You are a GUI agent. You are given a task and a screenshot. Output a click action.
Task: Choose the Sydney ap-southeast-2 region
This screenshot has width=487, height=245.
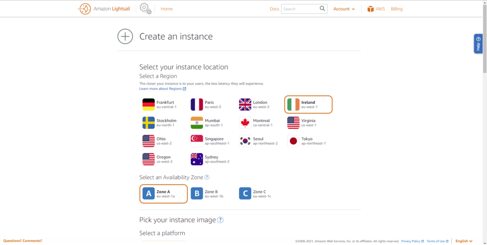212,159
